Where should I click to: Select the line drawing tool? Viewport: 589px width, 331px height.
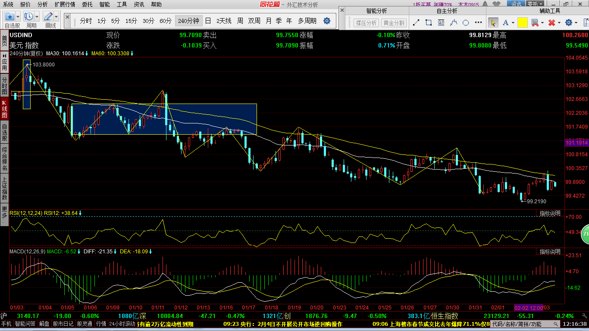pyautogui.click(x=416, y=22)
